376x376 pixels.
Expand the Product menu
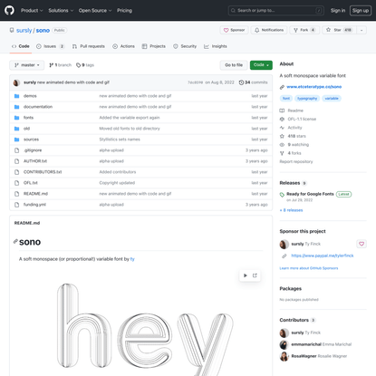[x=32, y=11]
